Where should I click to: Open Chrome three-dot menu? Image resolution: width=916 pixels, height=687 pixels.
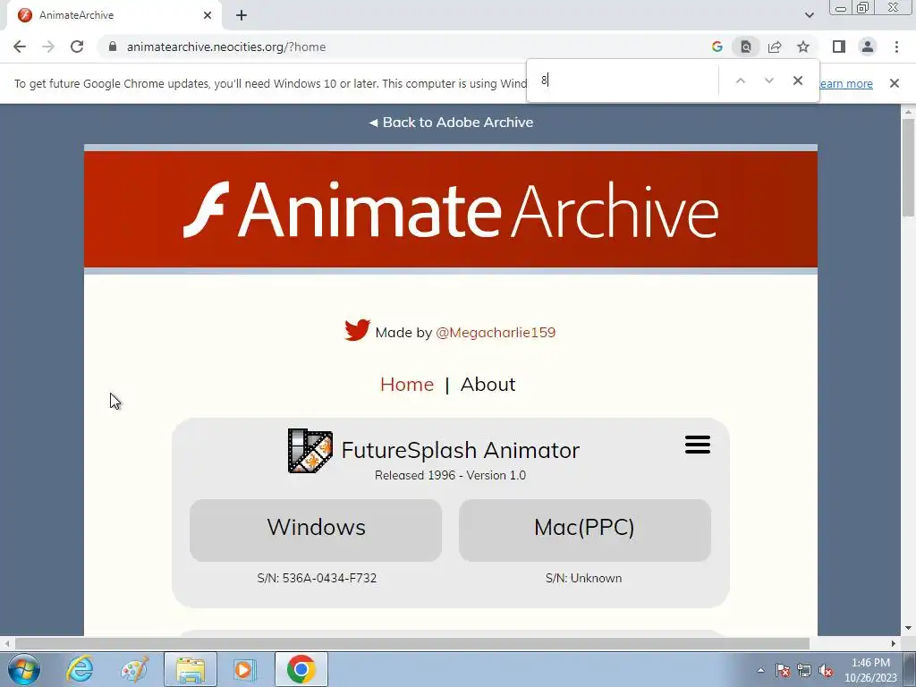[896, 47]
